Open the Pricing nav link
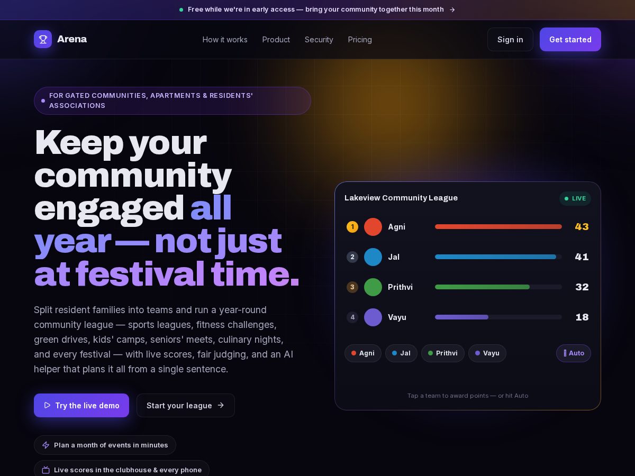The image size is (635, 476). click(x=360, y=40)
